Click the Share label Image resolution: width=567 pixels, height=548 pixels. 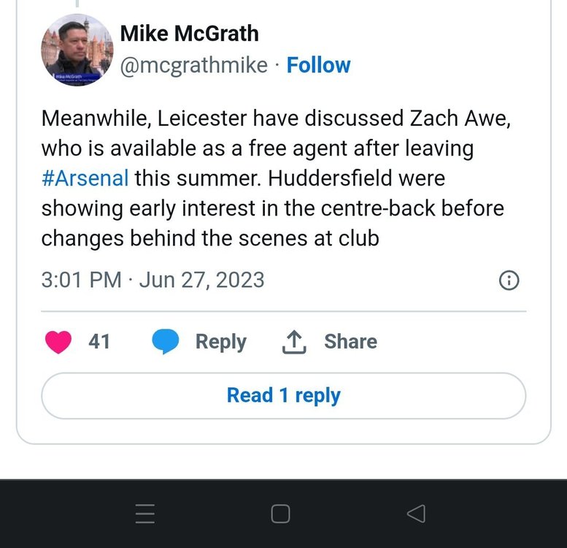pyautogui.click(x=351, y=341)
